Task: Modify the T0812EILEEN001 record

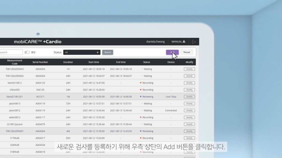Action: [x=189, y=131]
